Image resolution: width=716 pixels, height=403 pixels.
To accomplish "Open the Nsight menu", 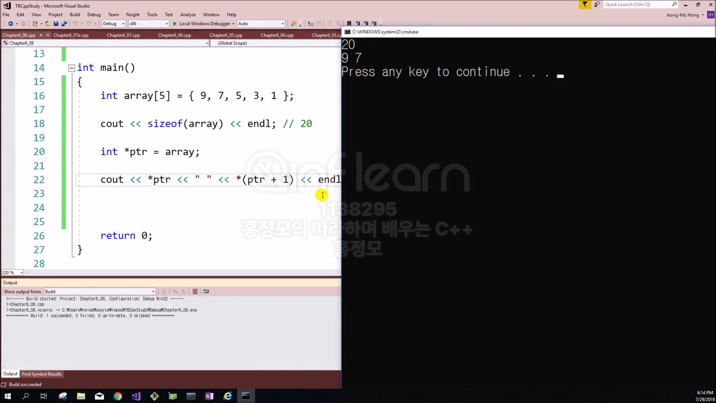I will [x=132, y=15].
